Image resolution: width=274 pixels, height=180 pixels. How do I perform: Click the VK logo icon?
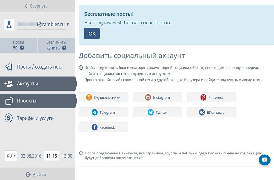[202, 112]
